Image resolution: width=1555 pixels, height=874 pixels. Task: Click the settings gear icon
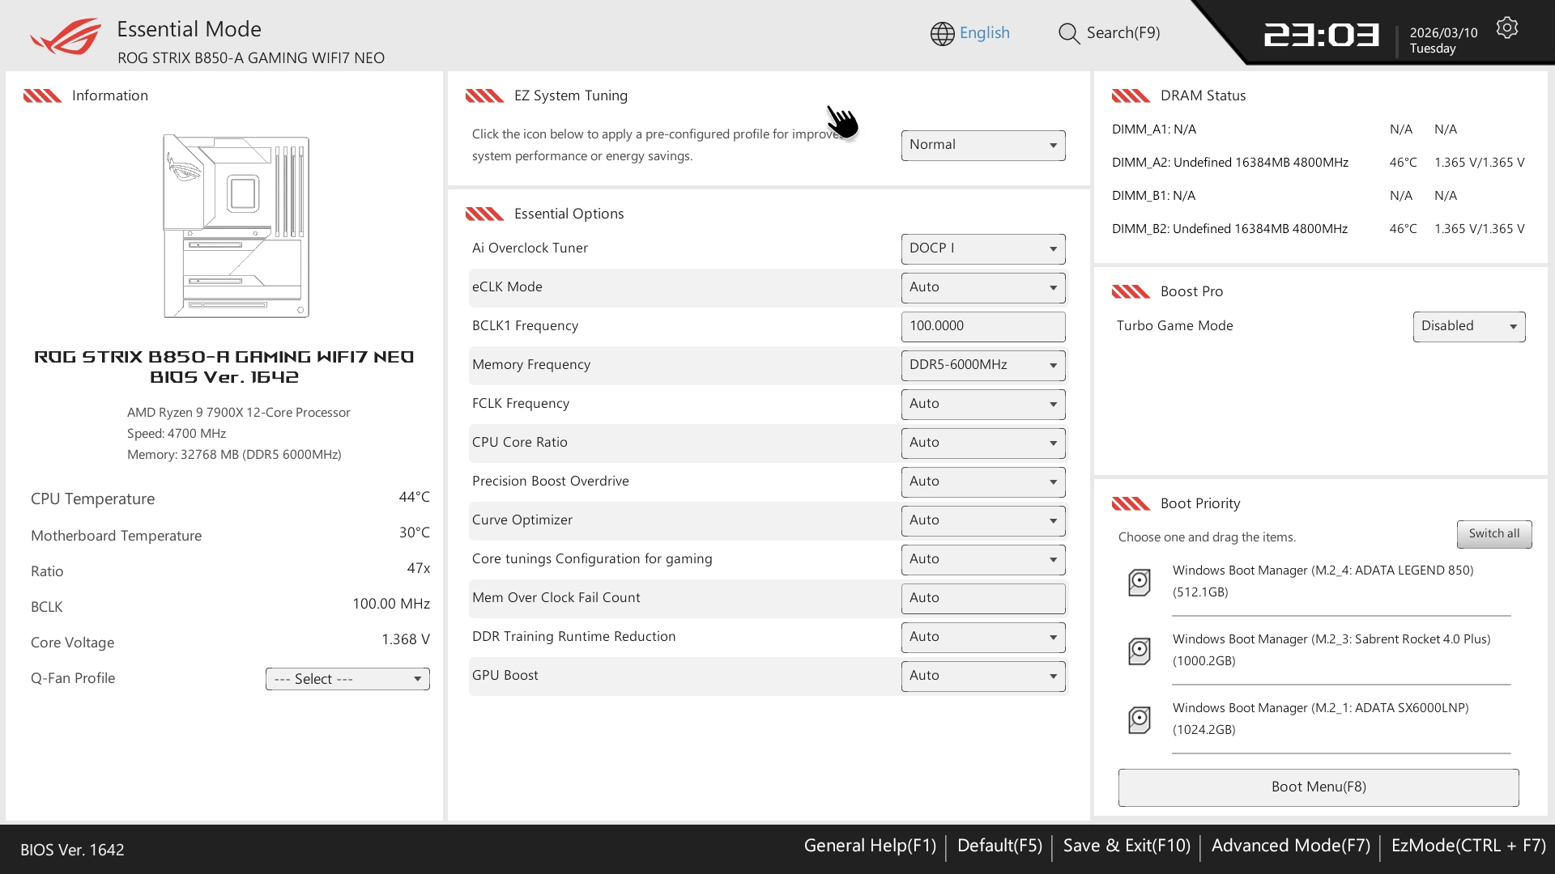(x=1506, y=28)
